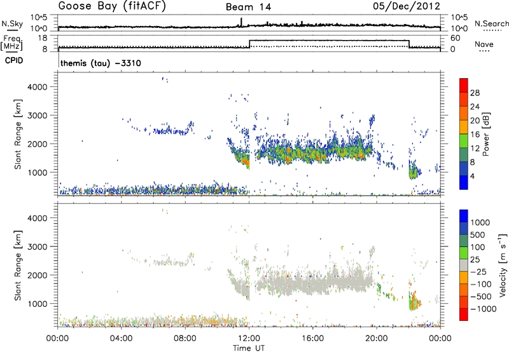The image size is (509, 352).
Task: Click the "Beam 14" heading
Action: (x=248, y=7)
